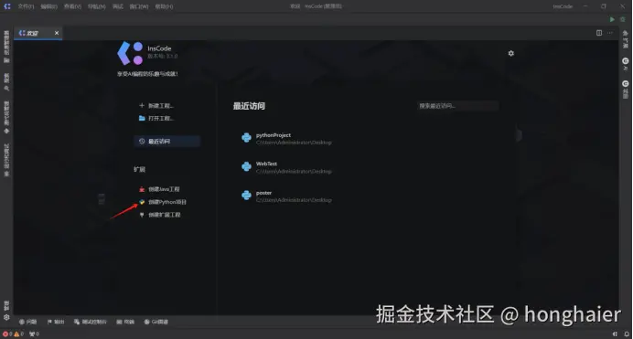Open the 终端 terminal panel tab
The image size is (633, 339).
click(125, 322)
